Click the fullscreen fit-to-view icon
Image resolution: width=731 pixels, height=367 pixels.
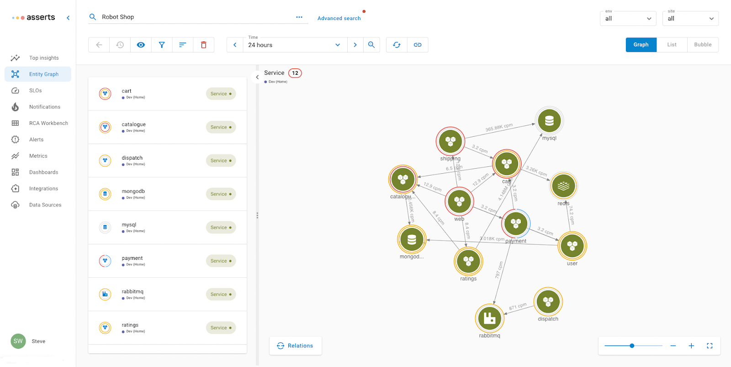pyautogui.click(x=710, y=346)
